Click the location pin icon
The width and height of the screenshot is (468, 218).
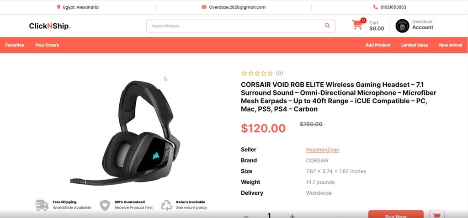58,7
